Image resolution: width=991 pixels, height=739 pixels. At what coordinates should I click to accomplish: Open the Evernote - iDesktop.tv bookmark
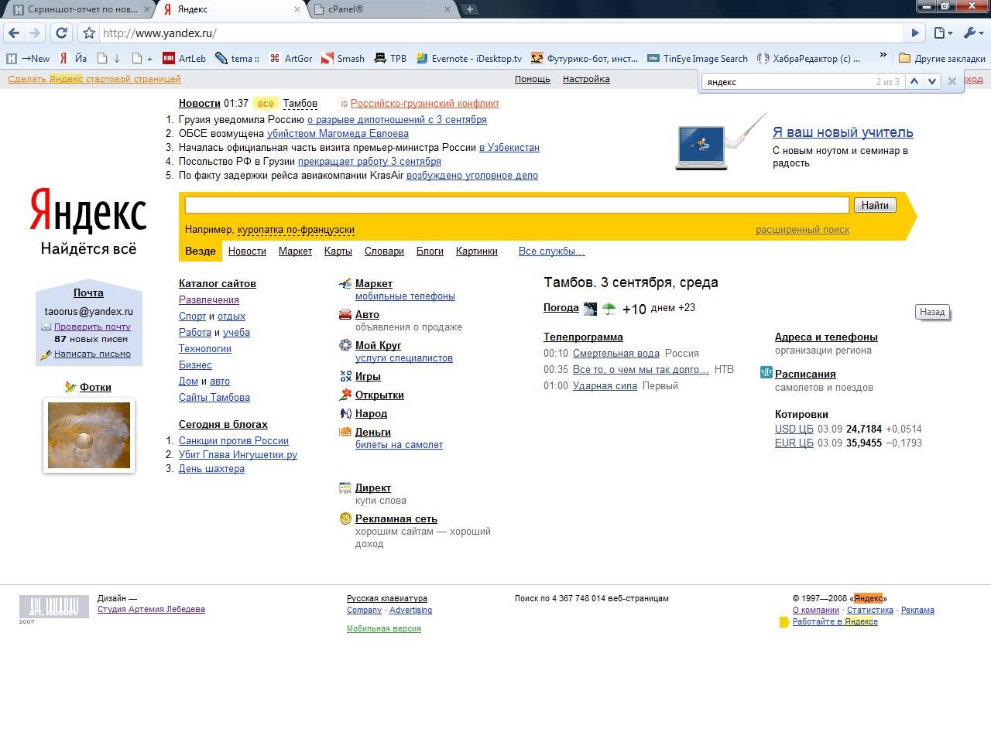tap(469, 58)
